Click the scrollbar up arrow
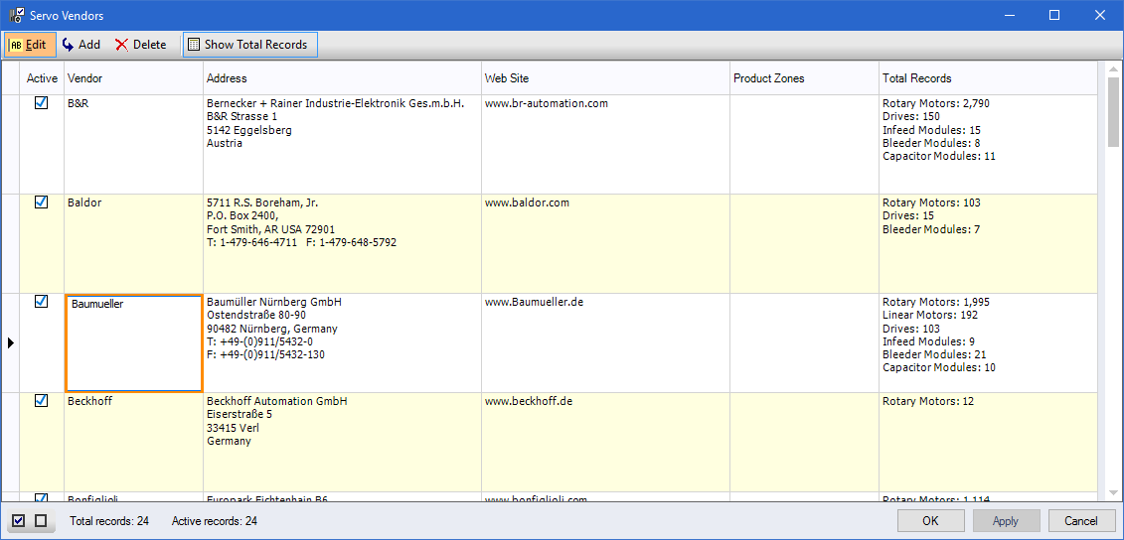The height and width of the screenshot is (540, 1124). tap(1113, 68)
